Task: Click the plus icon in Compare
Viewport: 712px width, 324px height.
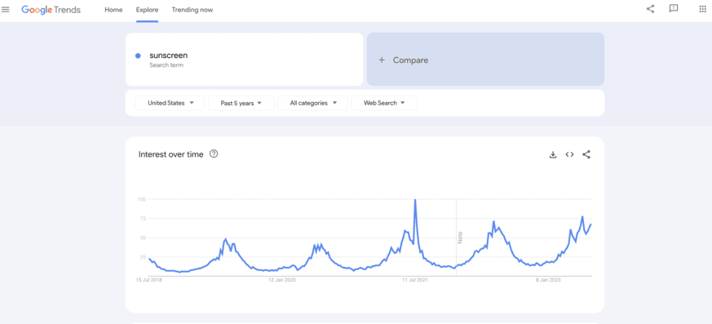Action: point(382,60)
